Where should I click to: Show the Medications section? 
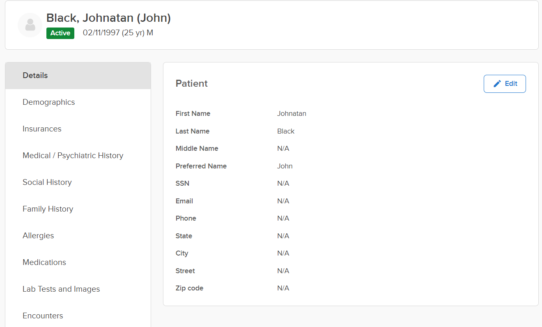tap(44, 263)
